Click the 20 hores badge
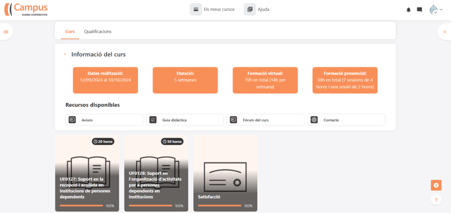 click(103, 141)
